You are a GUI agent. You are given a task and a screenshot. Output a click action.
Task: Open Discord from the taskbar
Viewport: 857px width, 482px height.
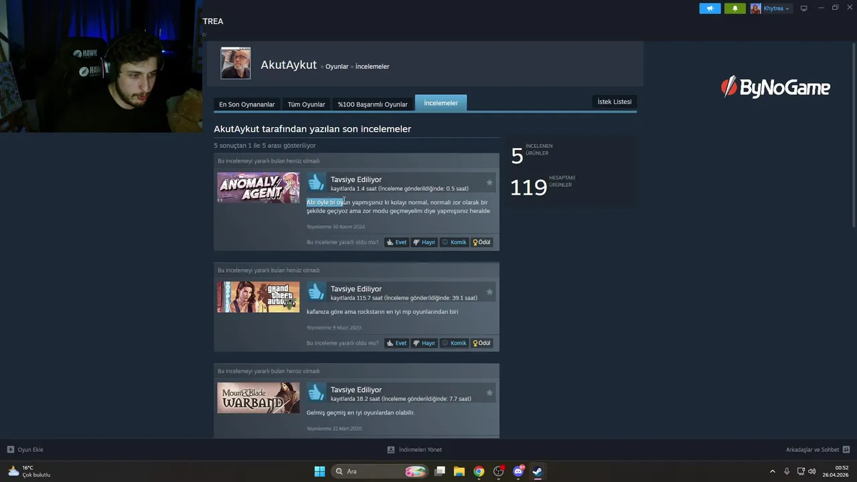(518, 471)
